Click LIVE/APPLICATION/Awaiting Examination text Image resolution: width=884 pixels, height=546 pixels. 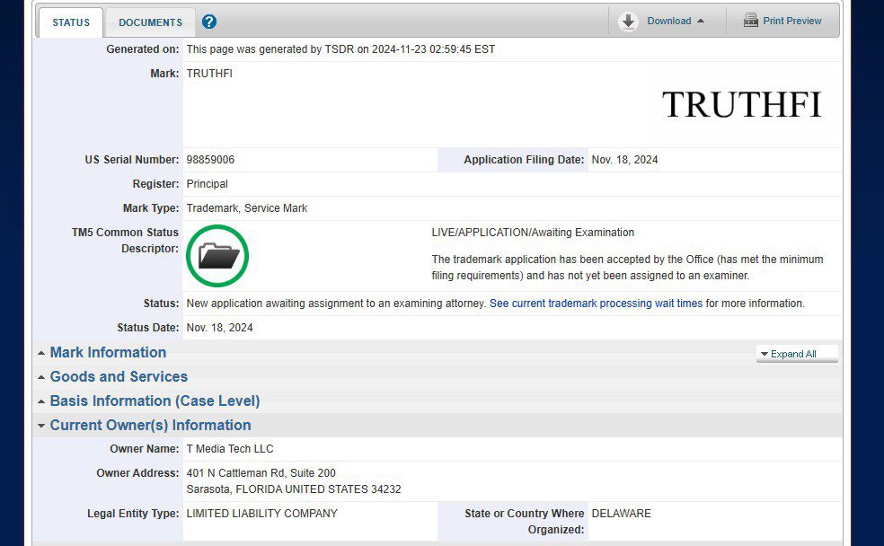coord(533,233)
